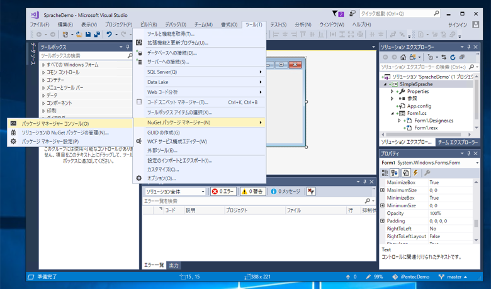This screenshot has width=491, height=289.
Task: Click the Quick Launch search field
Action: 400,13
